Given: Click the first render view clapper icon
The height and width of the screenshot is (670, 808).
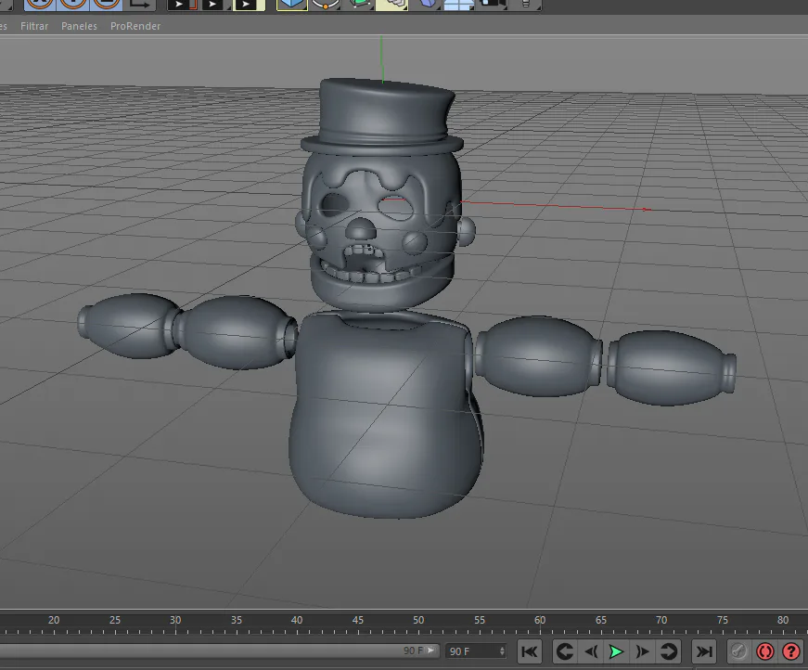Looking at the screenshot, I should (x=183, y=4).
